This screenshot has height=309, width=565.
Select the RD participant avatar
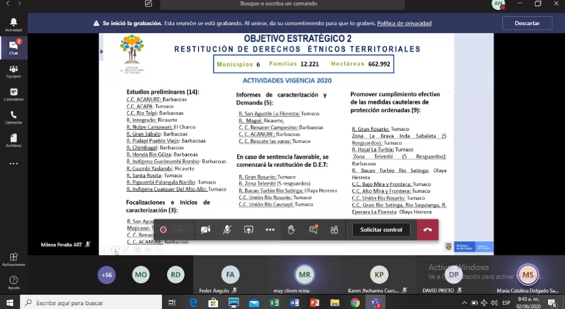tap(176, 275)
